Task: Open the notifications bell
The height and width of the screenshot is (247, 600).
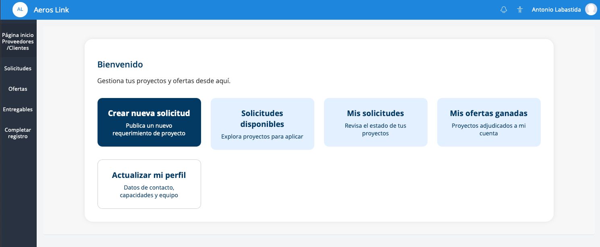Action: (x=503, y=10)
